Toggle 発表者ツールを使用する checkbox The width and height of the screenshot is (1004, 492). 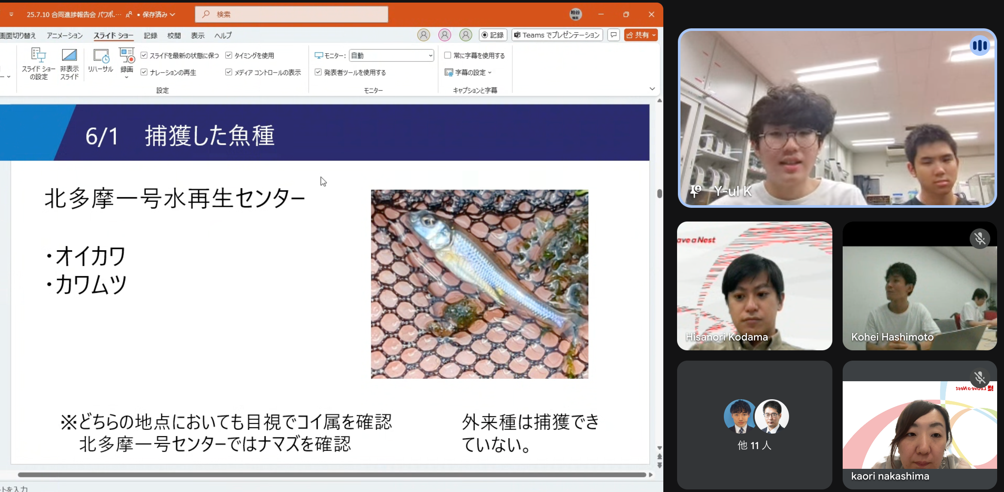(318, 72)
